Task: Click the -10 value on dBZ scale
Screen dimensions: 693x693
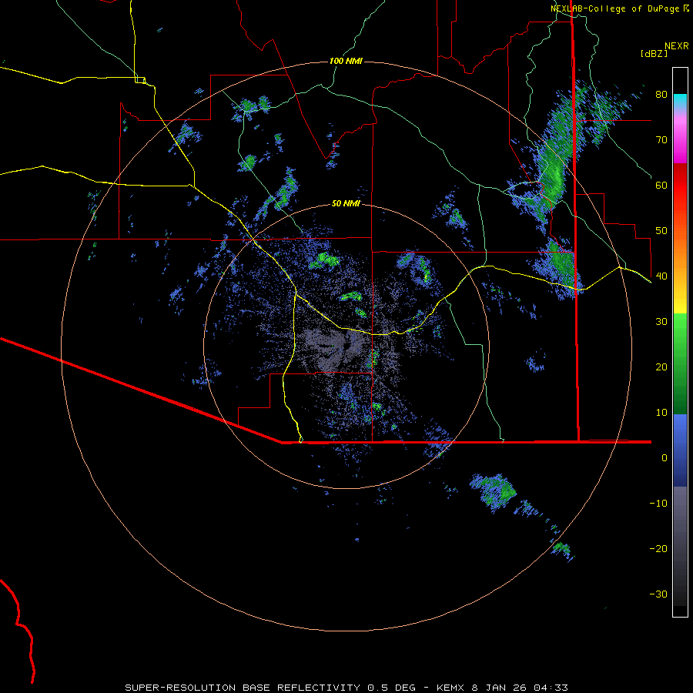Action: pyautogui.click(x=658, y=504)
